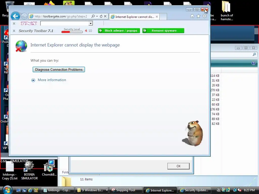Viewport: 259px width, 194px height.
Task: Open a new blank tab
Action: 163,17
